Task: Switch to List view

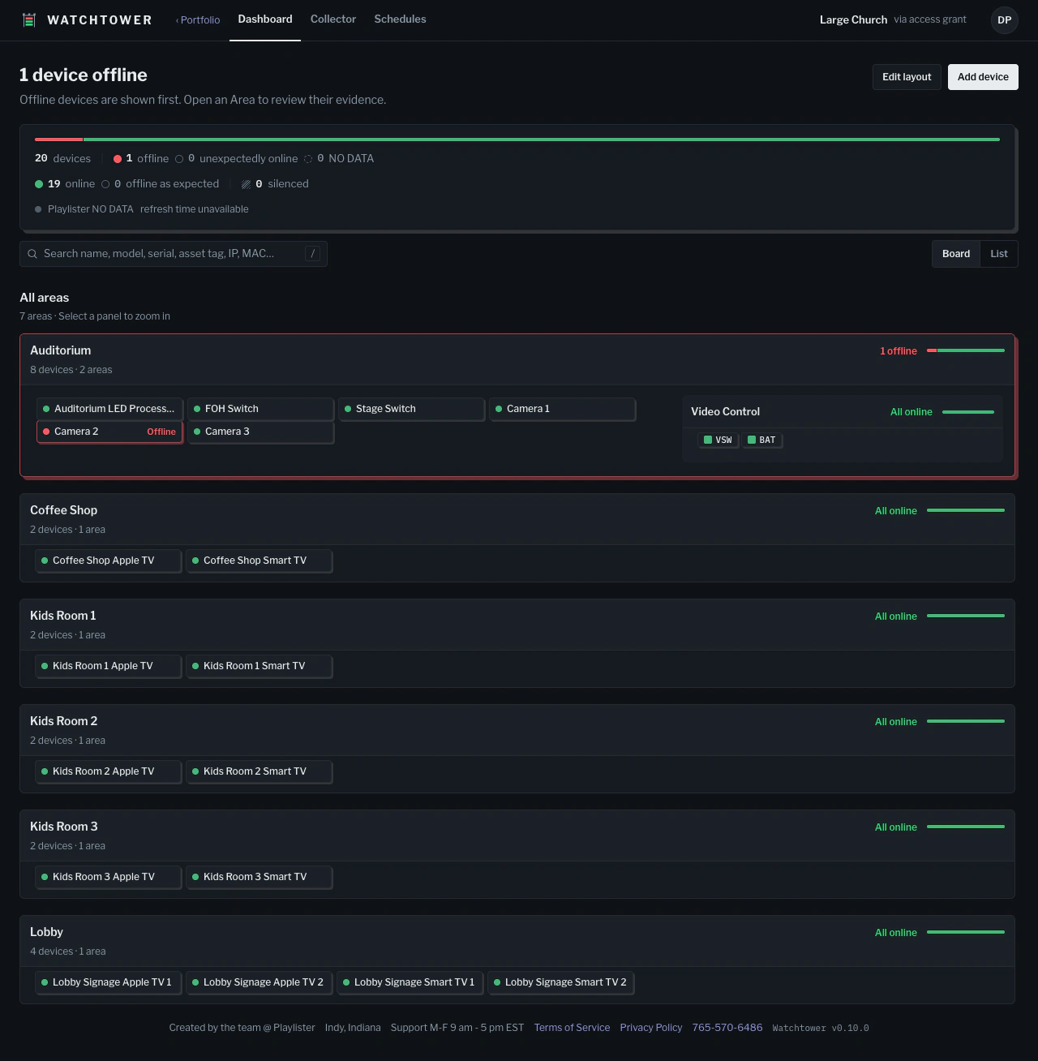Action: pos(999,254)
